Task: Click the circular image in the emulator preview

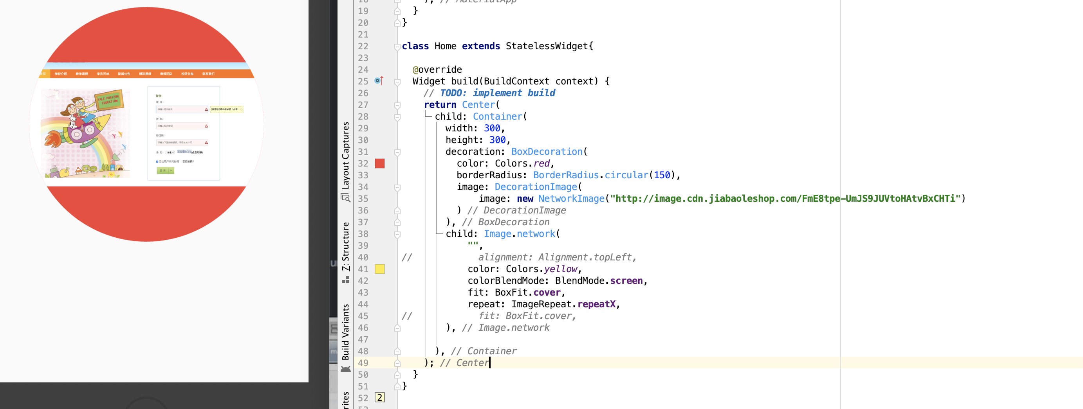Action: tap(146, 124)
